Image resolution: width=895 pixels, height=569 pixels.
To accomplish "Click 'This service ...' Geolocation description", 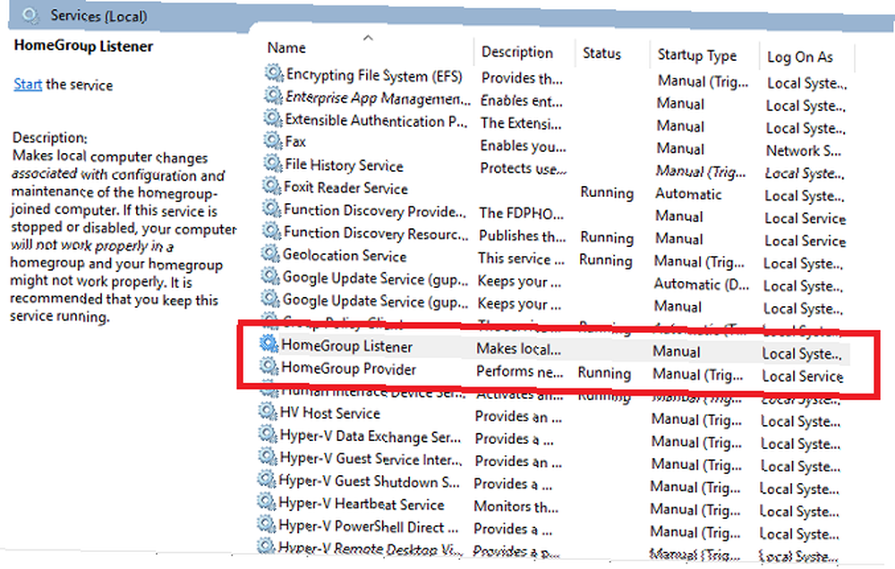I will pos(521,259).
